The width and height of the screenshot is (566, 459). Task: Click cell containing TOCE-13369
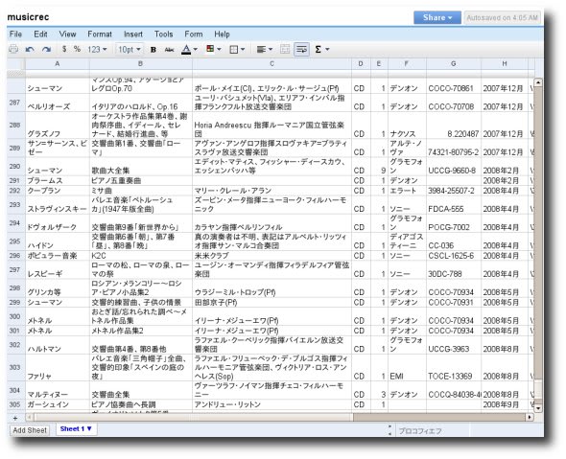coord(454,367)
